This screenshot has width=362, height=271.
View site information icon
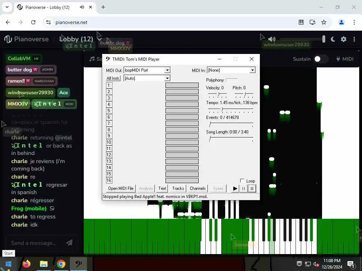pos(48,22)
